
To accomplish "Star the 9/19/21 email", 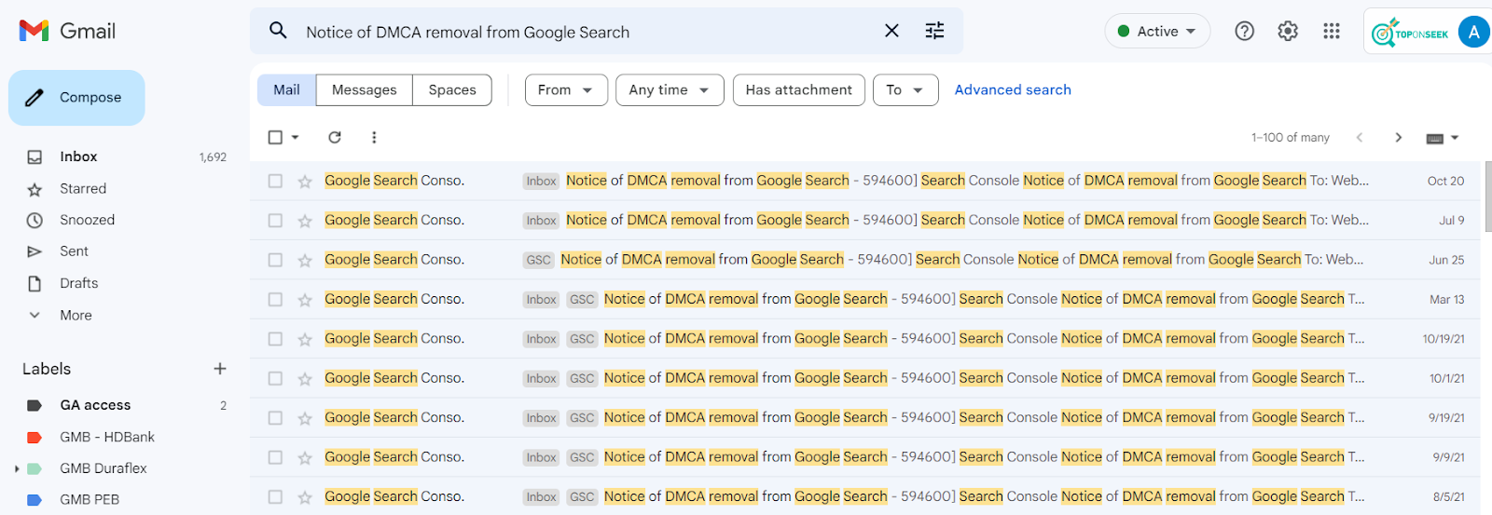I will (305, 418).
